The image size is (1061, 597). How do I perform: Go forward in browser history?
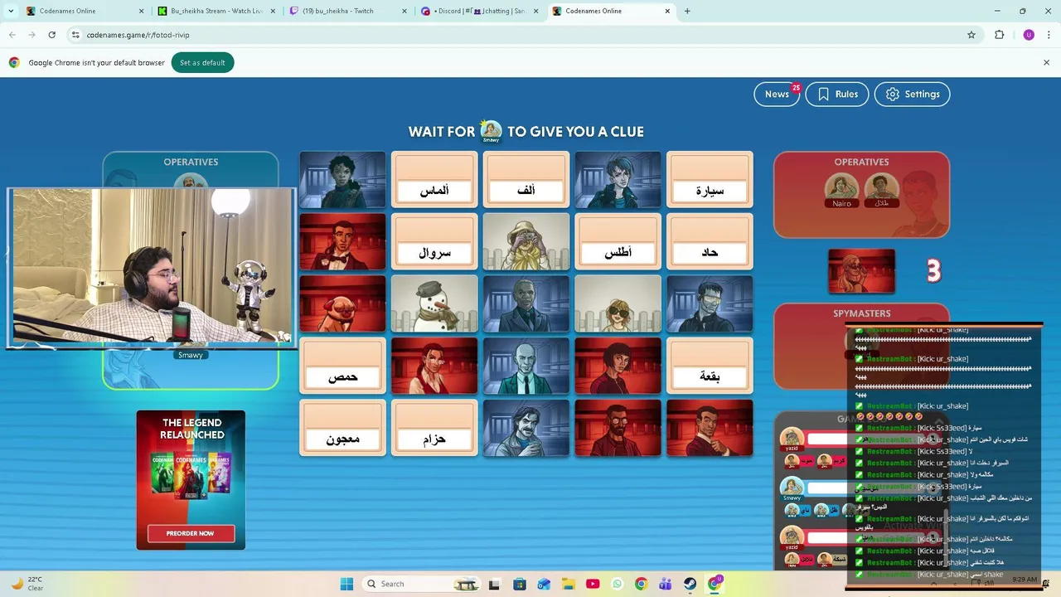coord(31,35)
